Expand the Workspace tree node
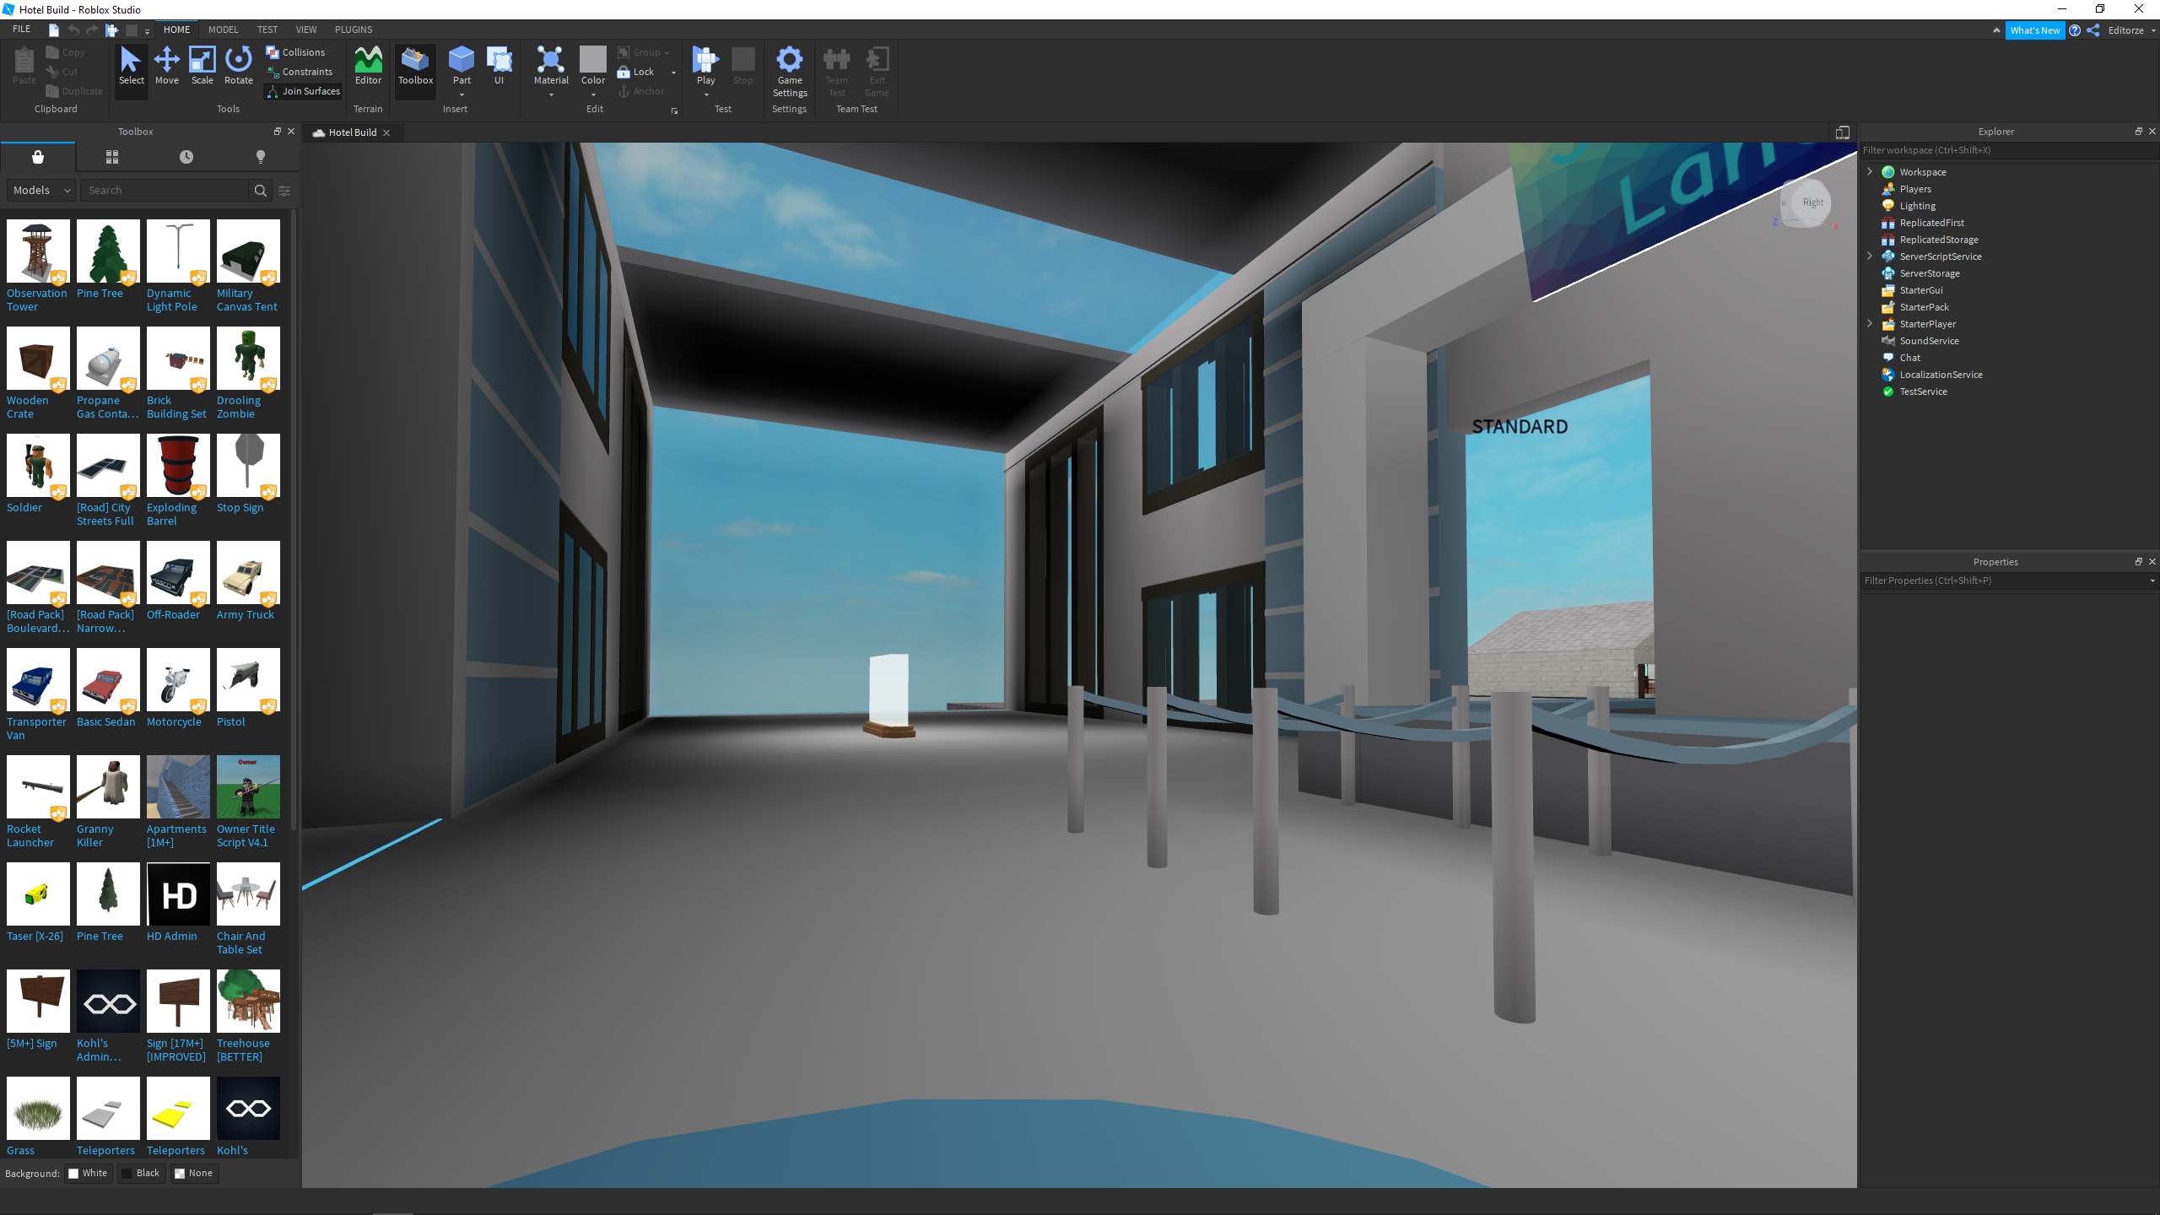Image resolution: width=2160 pixels, height=1215 pixels. coord(1870,171)
